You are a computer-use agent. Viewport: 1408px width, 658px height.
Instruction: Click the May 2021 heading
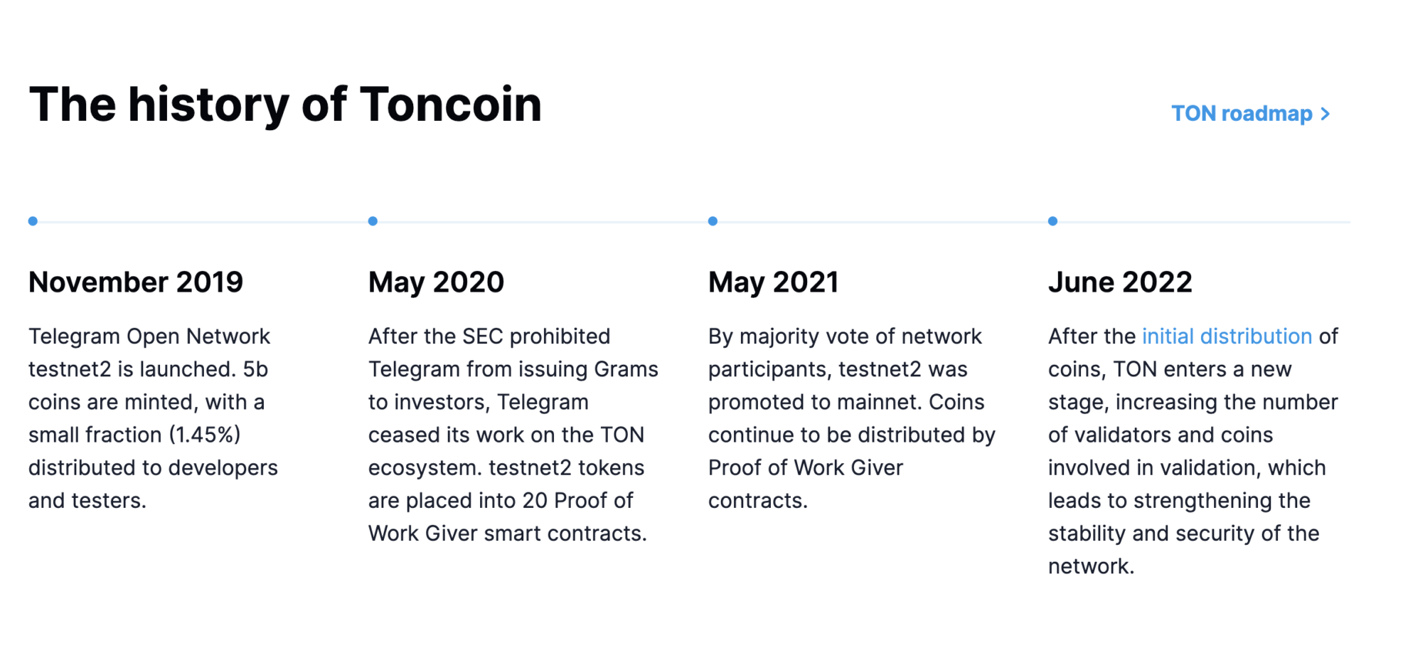pyautogui.click(x=774, y=282)
